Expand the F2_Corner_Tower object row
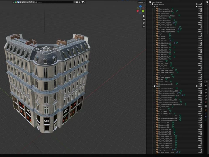The image size is (209, 157). click(x=155, y=107)
